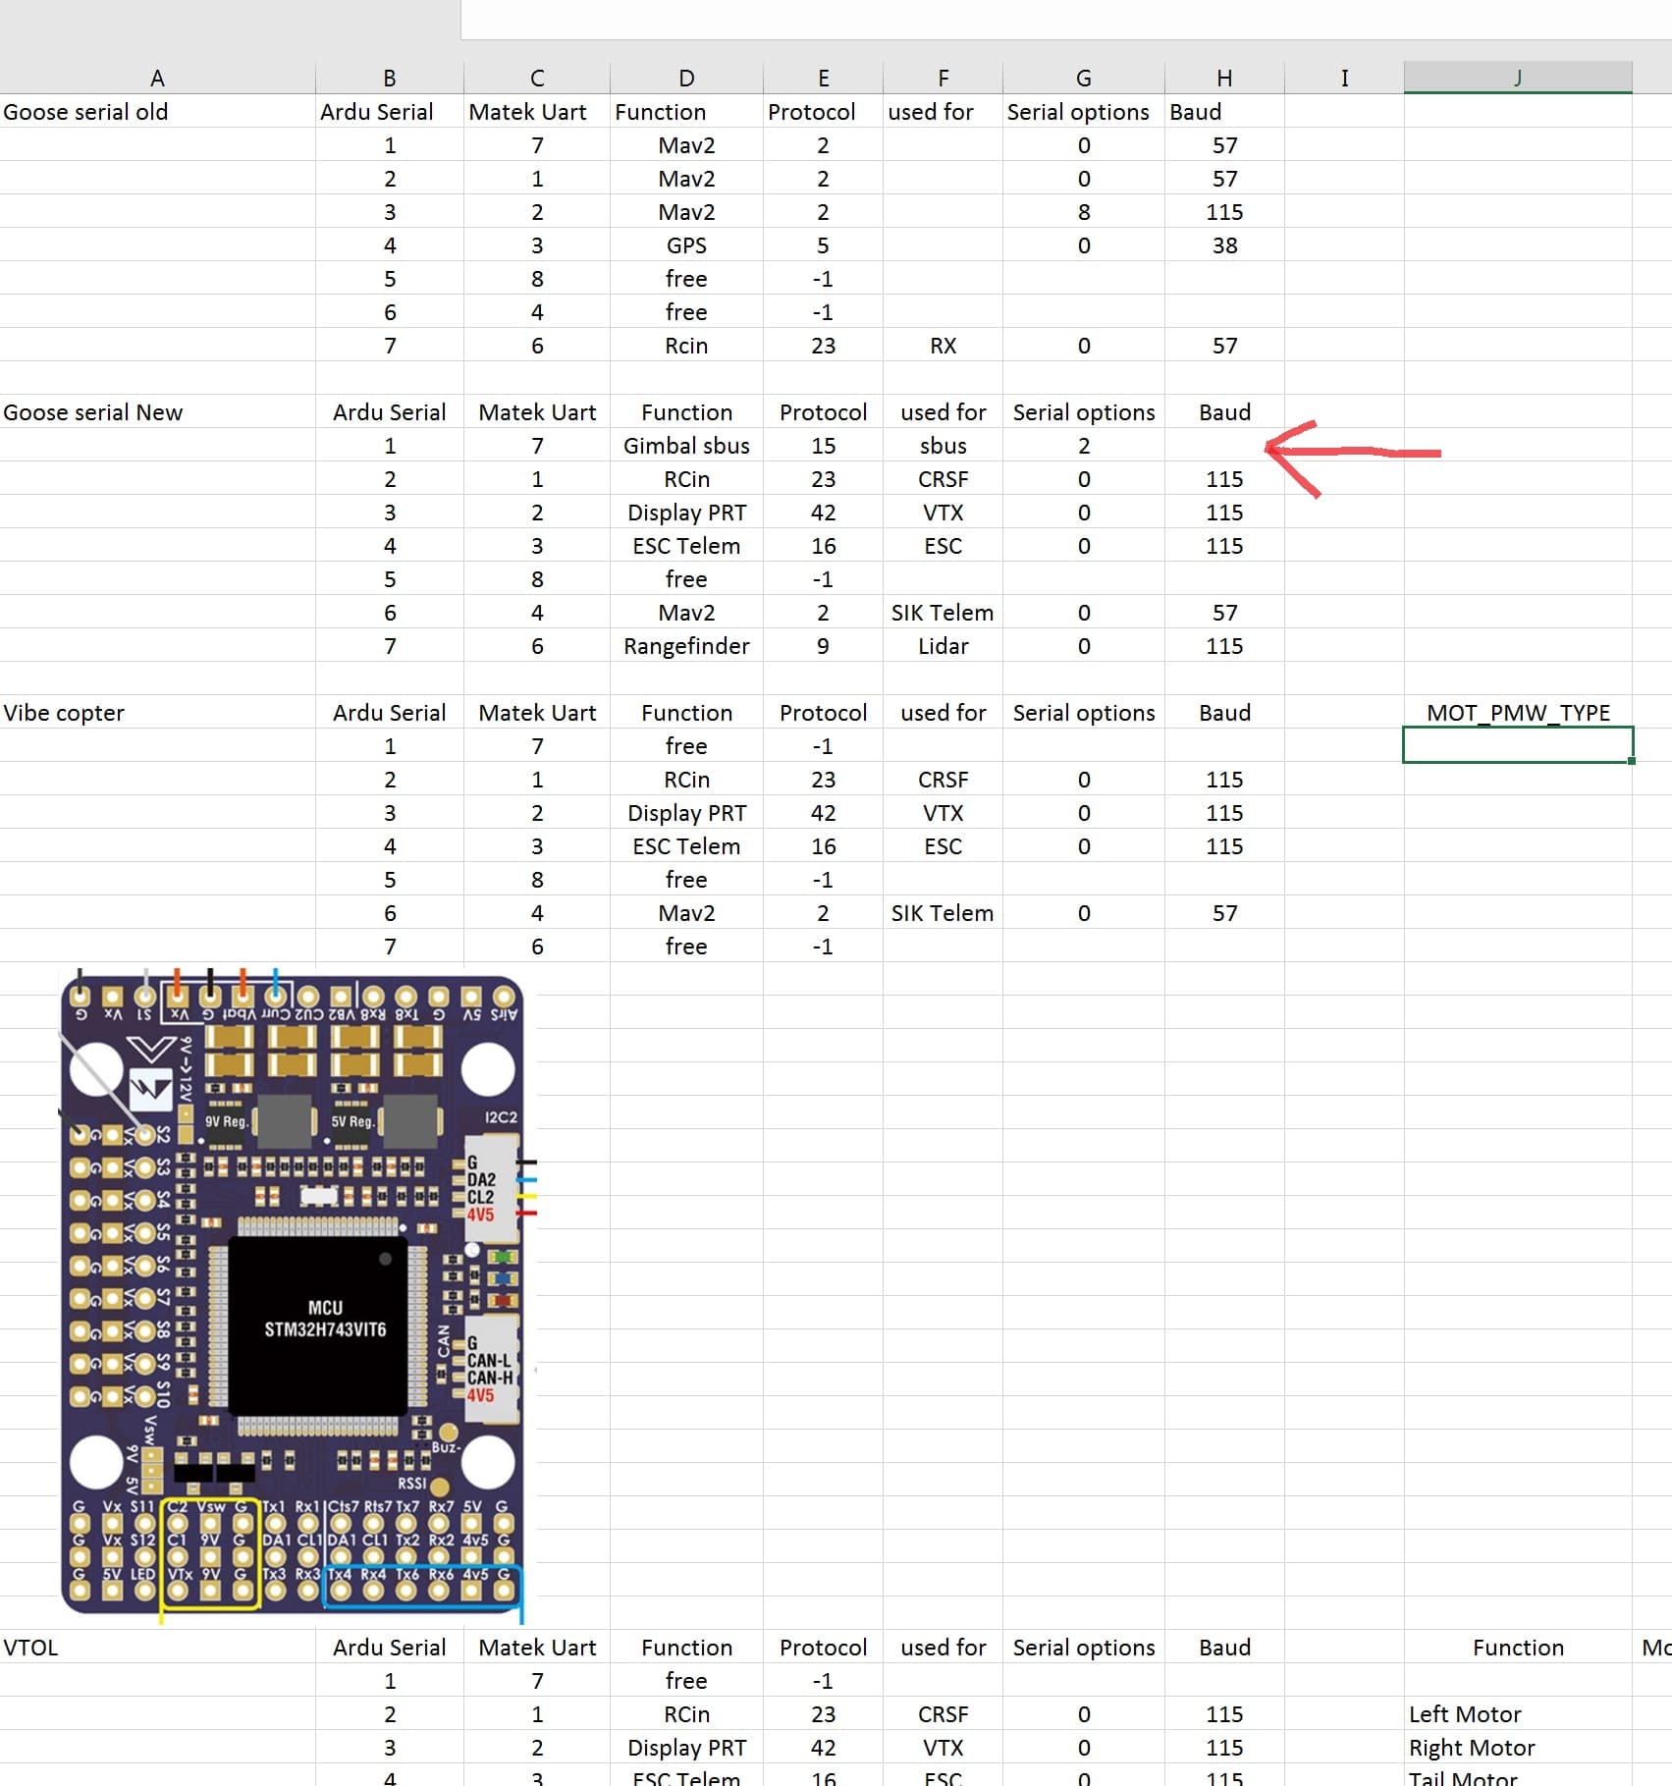Click the 'GPS' function cell
The height and width of the screenshot is (1786, 1672).
click(x=686, y=245)
